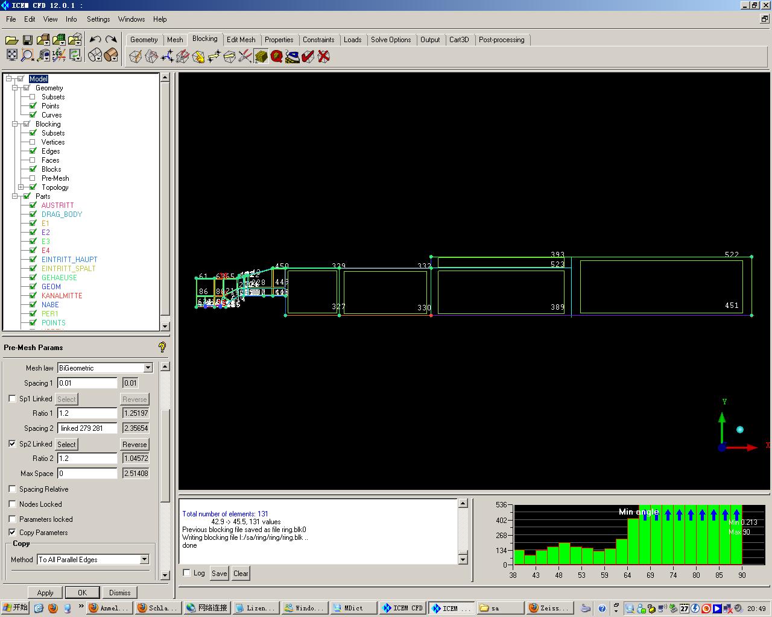The image size is (772, 617).
Task: Open the geometry file menu icon
Action: pos(43,40)
